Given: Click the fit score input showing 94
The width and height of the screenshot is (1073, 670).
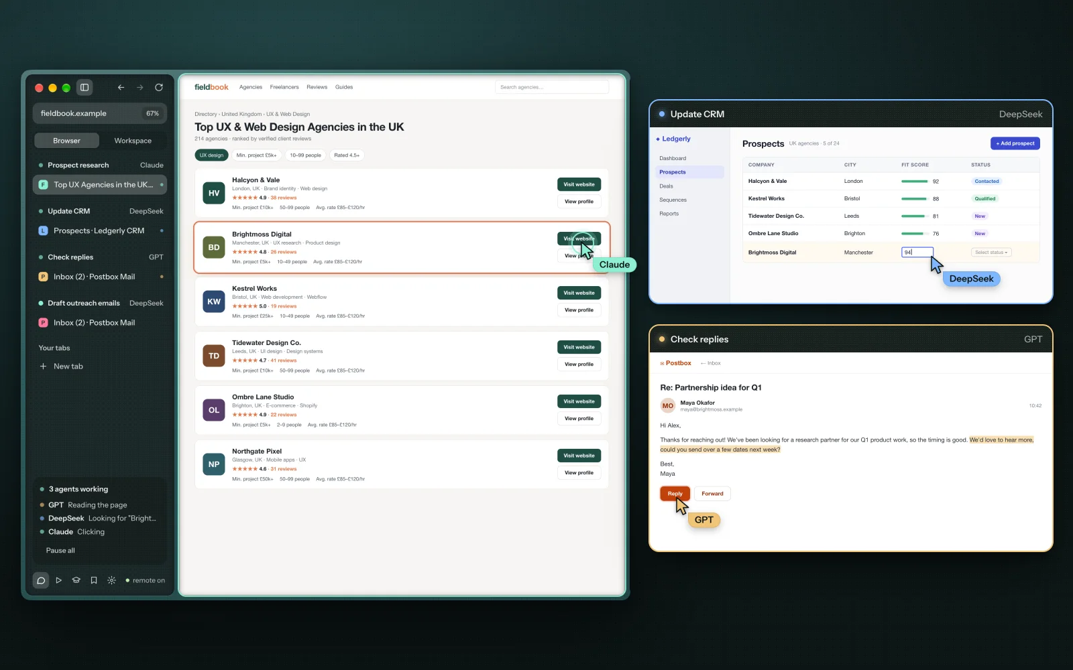Looking at the screenshot, I should tap(917, 253).
